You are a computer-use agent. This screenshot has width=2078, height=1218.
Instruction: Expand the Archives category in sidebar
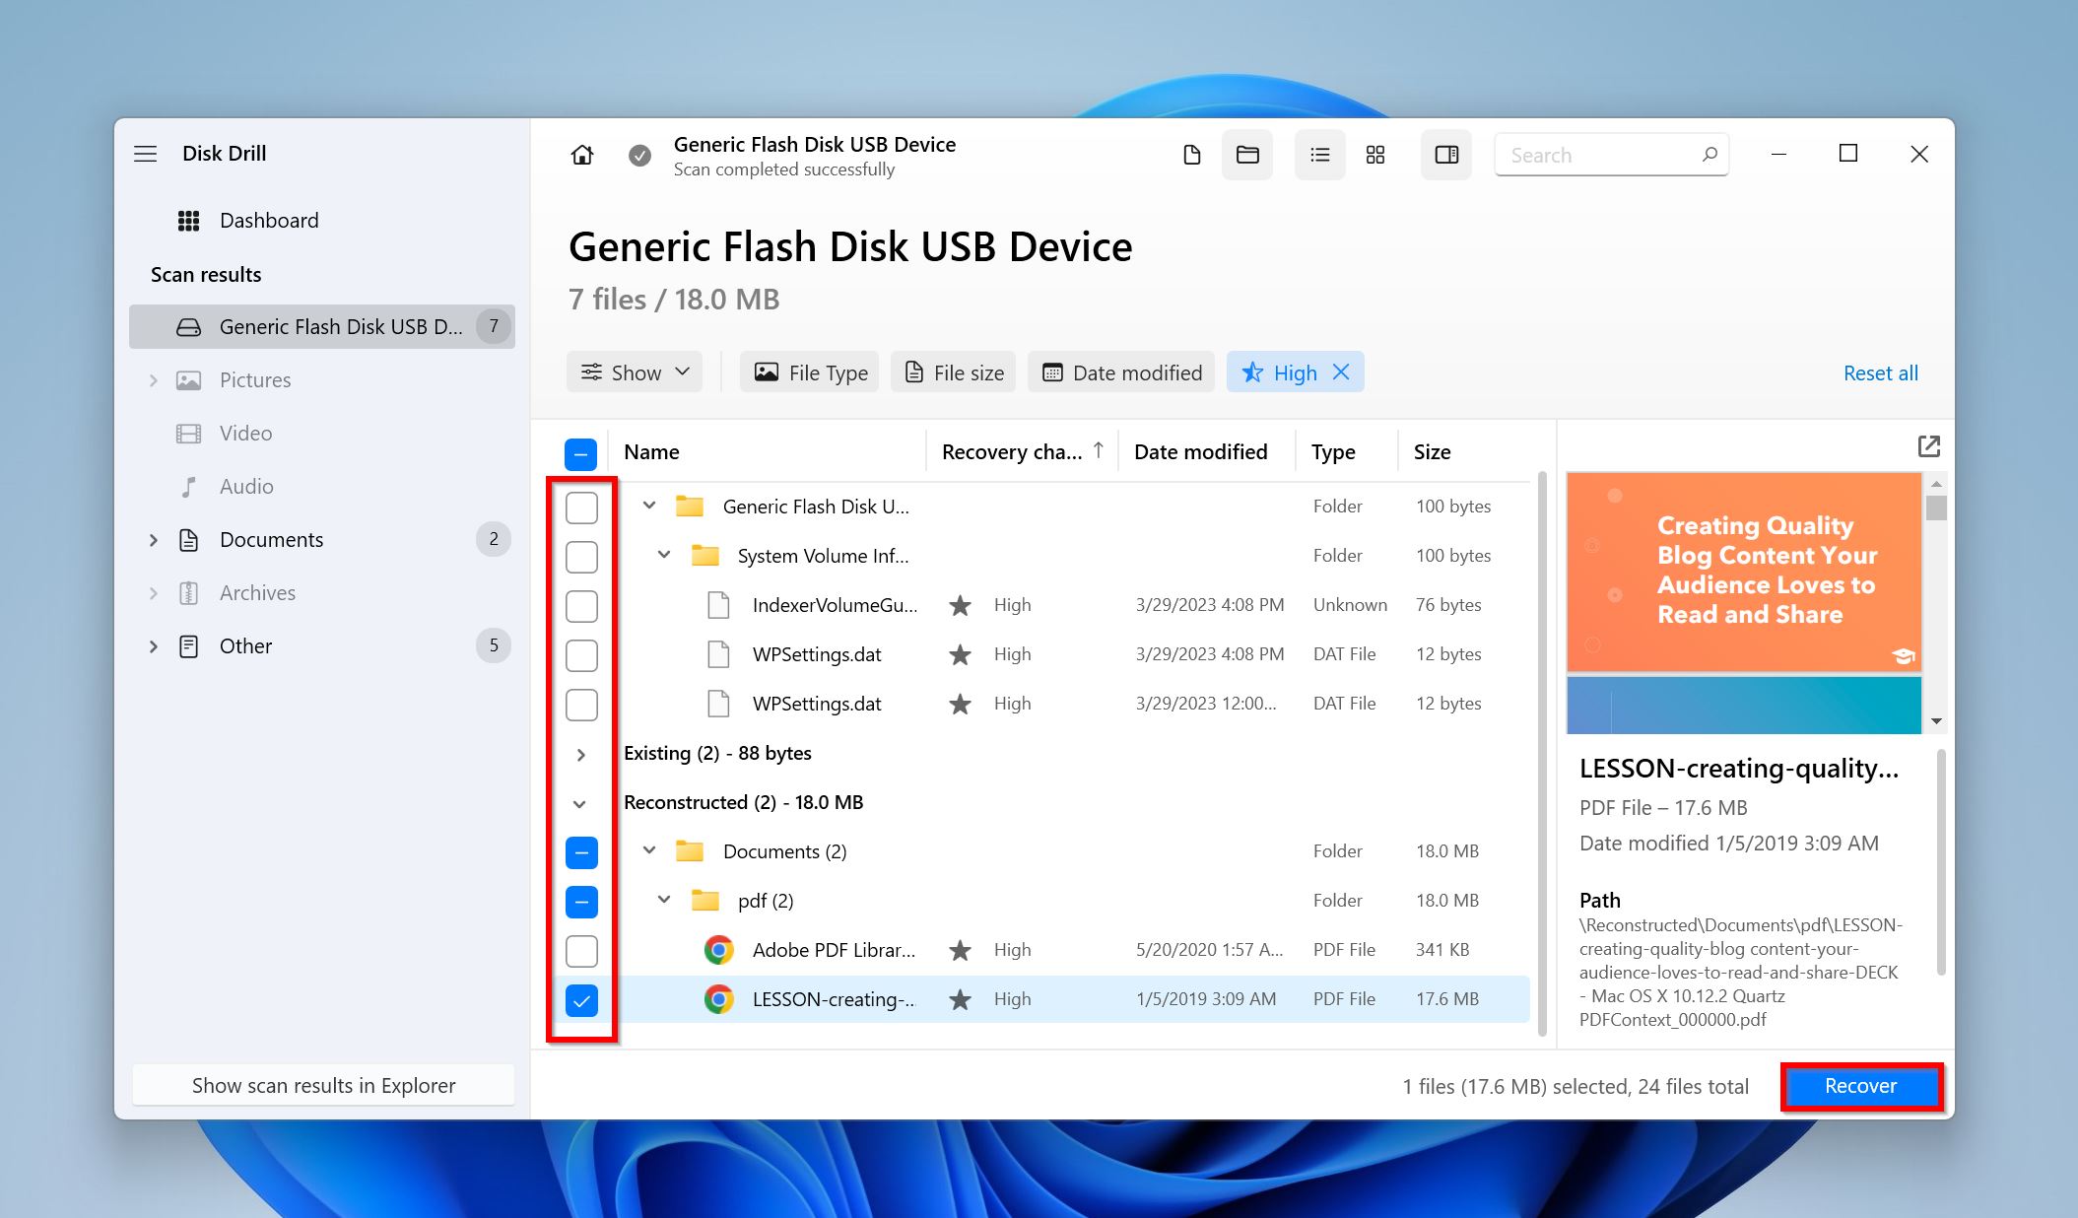pos(157,591)
